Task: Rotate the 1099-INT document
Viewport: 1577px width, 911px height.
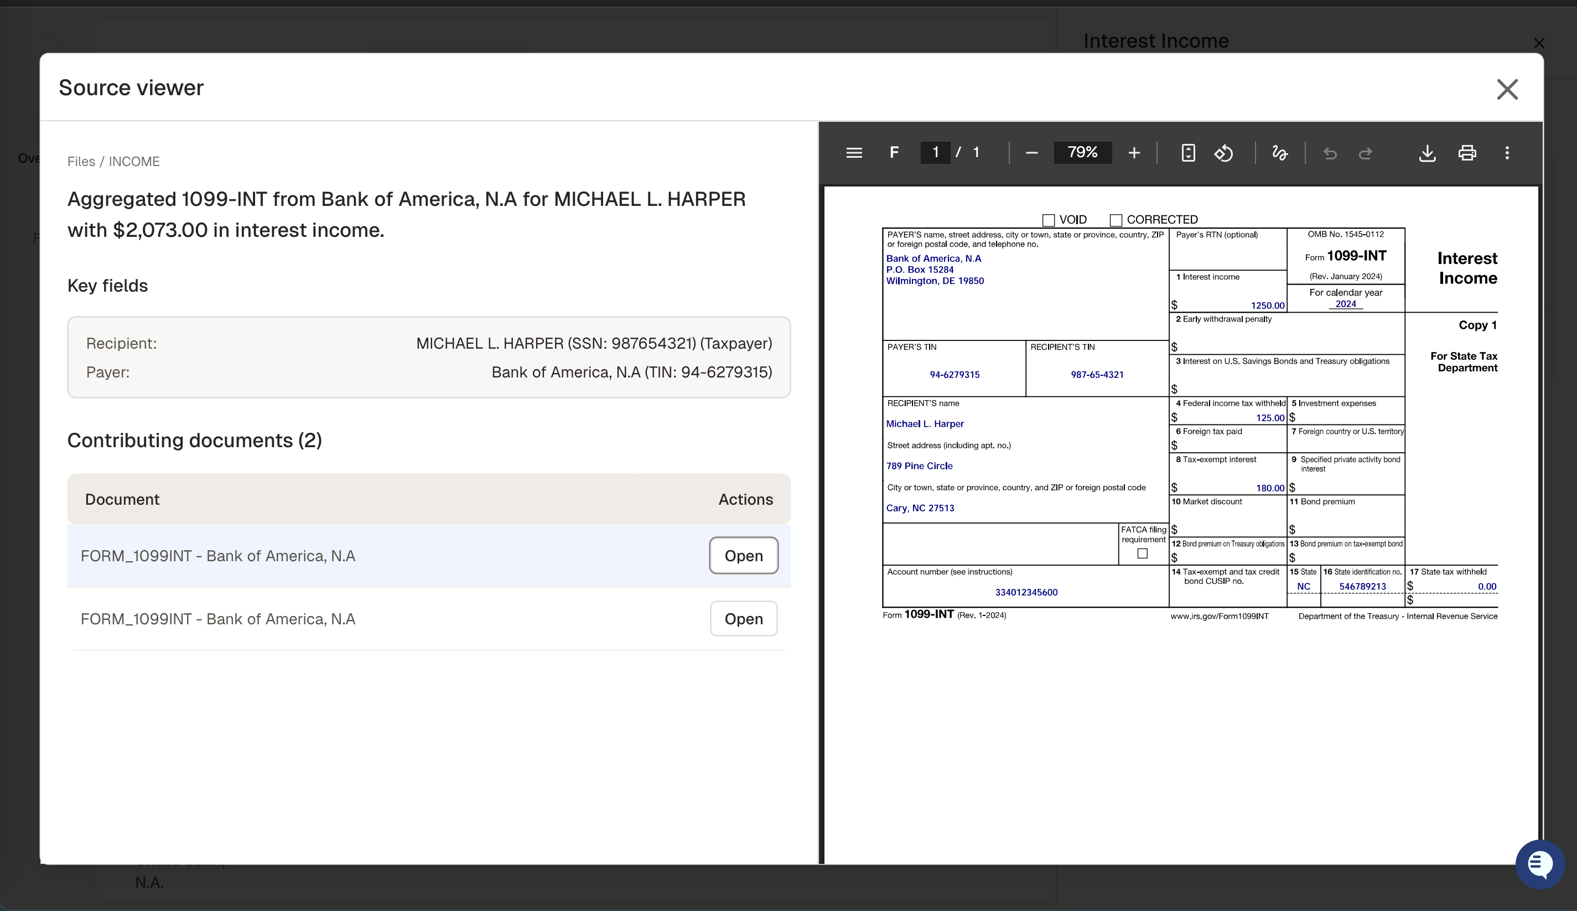Action: [x=1223, y=152]
